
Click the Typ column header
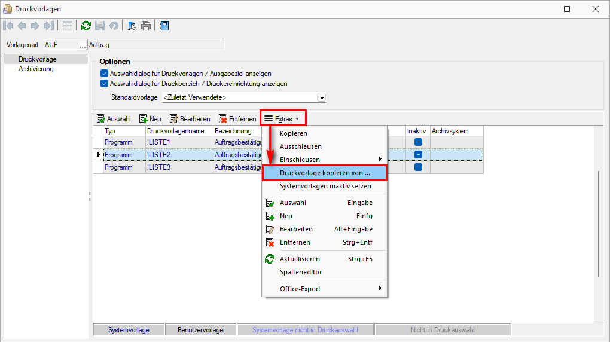click(x=124, y=131)
